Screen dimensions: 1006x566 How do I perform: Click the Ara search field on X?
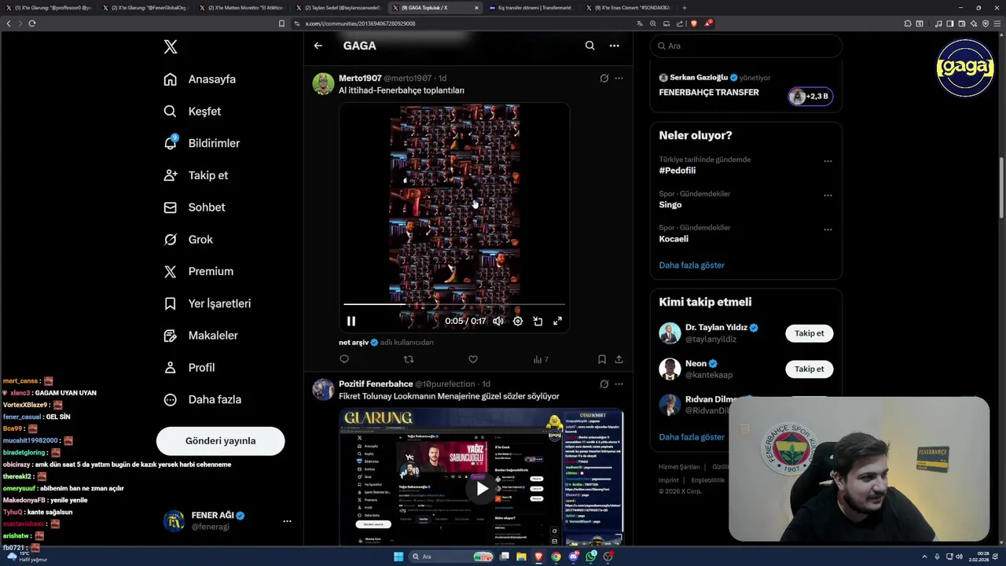[746, 46]
